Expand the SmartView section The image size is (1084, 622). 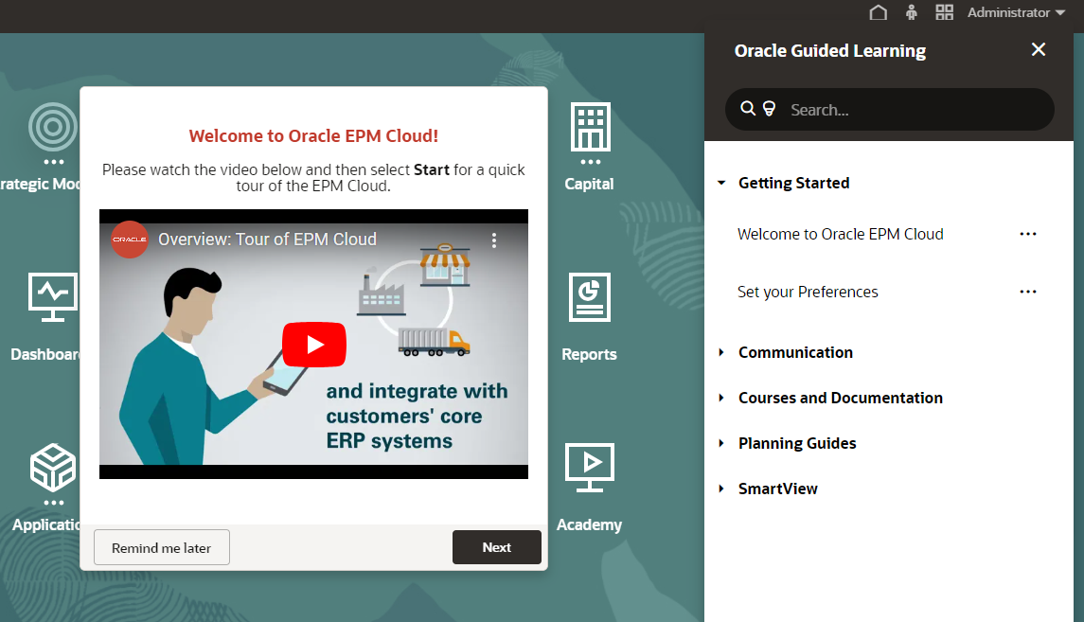tap(721, 489)
